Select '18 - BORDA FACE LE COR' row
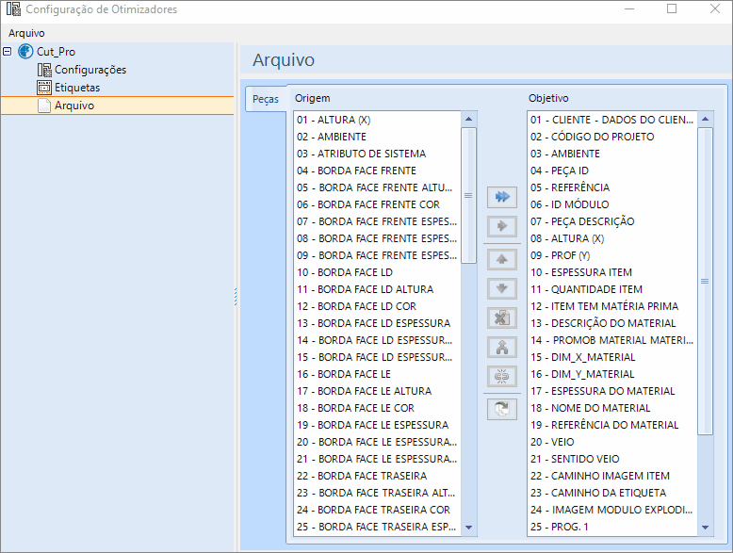The width and height of the screenshot is (733, 553). pyautogui.click(x=377, y=408)
